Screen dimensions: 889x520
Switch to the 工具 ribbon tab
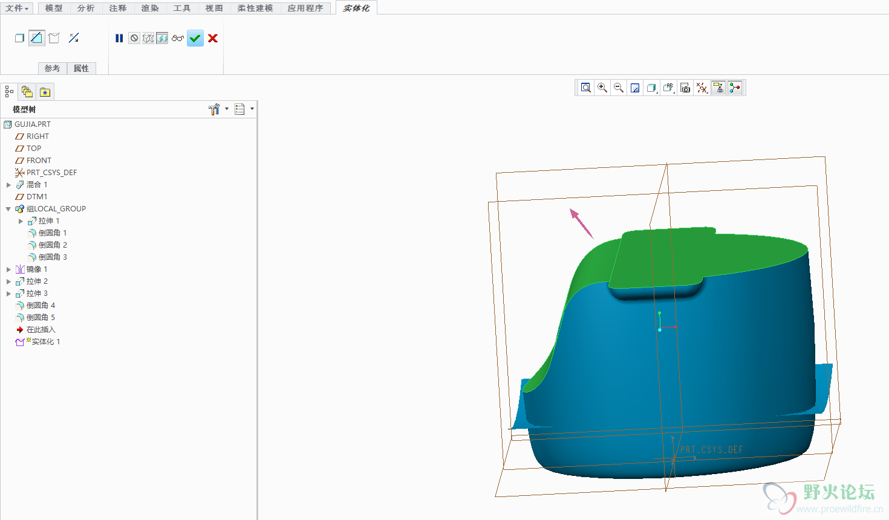182,8
